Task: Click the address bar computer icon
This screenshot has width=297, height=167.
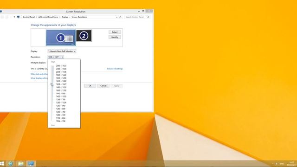Action: pyautogui.click(x=18, y=17)
